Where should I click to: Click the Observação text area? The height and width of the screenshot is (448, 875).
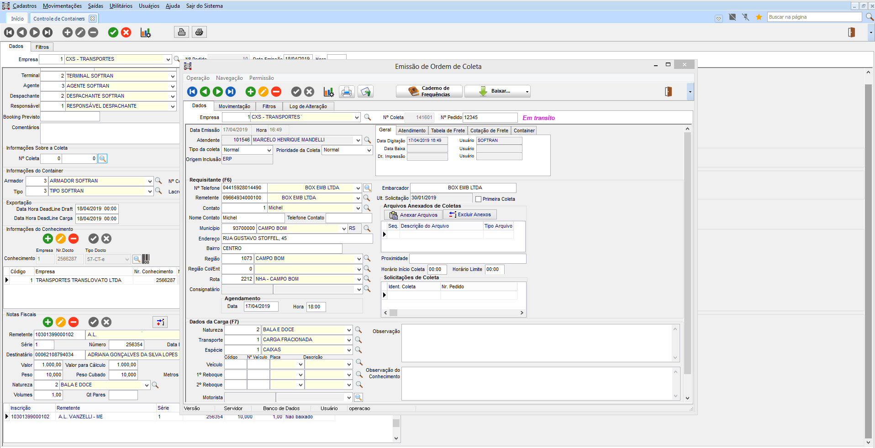(x=537, y=343)
